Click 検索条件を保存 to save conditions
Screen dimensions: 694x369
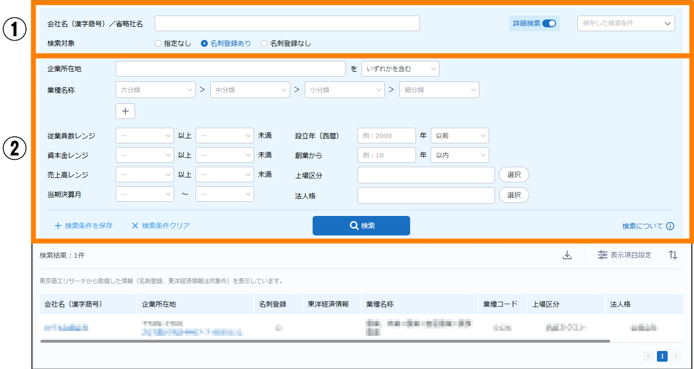click(83, 226)
